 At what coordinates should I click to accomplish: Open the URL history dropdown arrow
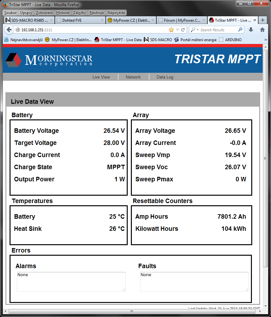pos(177,30)
